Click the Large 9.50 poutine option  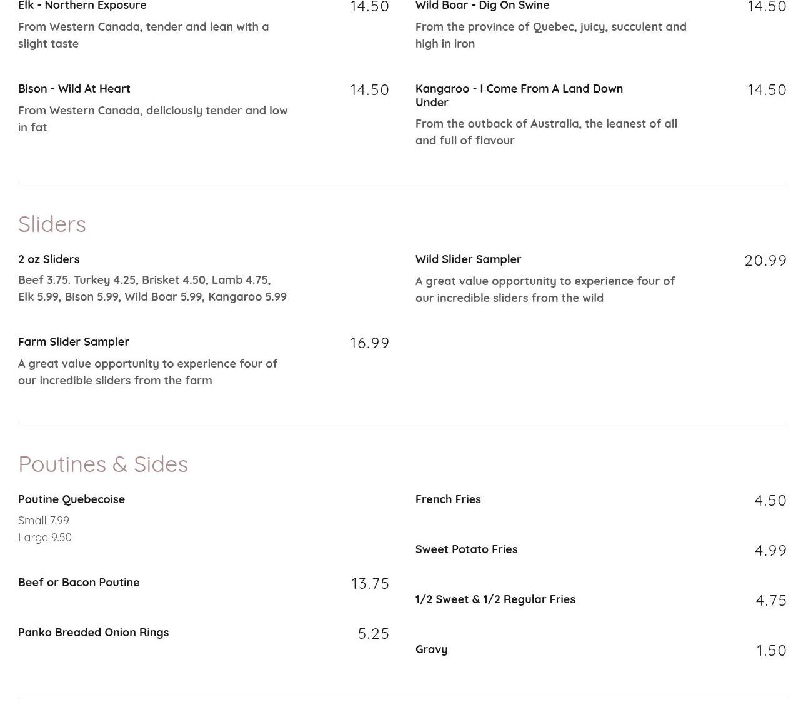tap(45, 538)
